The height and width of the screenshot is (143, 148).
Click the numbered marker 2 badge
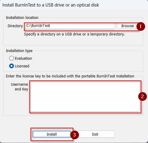point(142,96)
